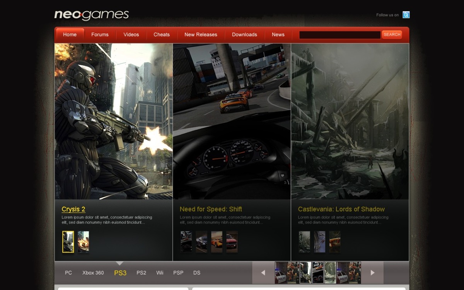Click the Need for Speed lorem ipsum description
Image resolution: width=464 pixels, height=290 pixels.
(225, 220)
